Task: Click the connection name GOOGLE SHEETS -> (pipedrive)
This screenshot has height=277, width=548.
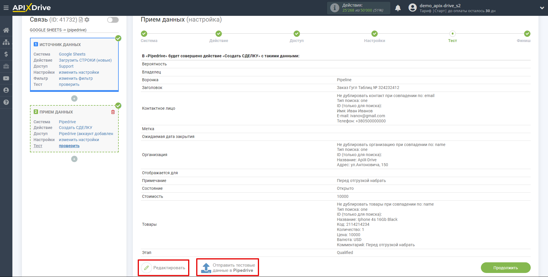Action: pyautogui.click(x=58, y=30)
